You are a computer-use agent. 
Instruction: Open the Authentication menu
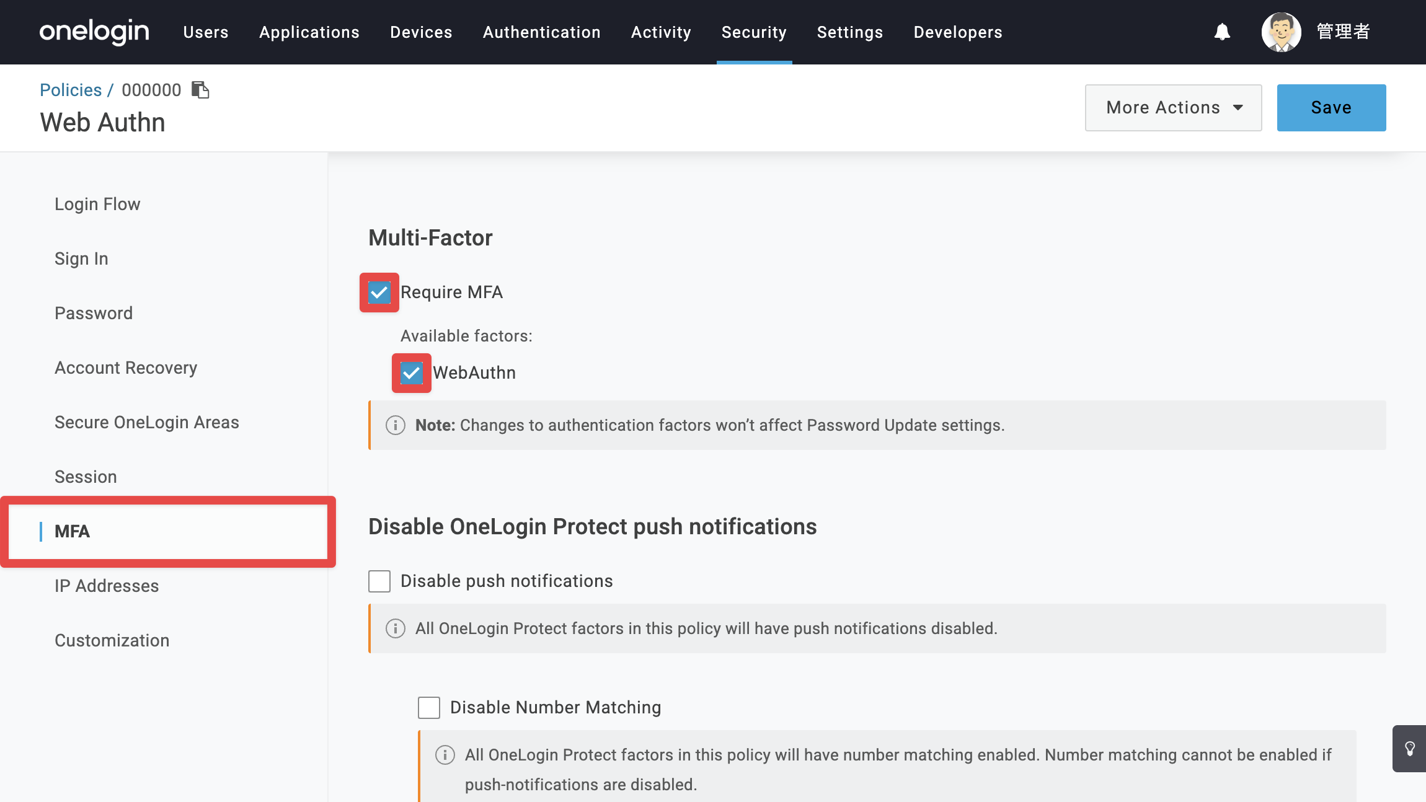tap(542, 32)
